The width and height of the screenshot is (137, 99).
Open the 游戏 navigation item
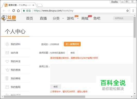(70, 18)
